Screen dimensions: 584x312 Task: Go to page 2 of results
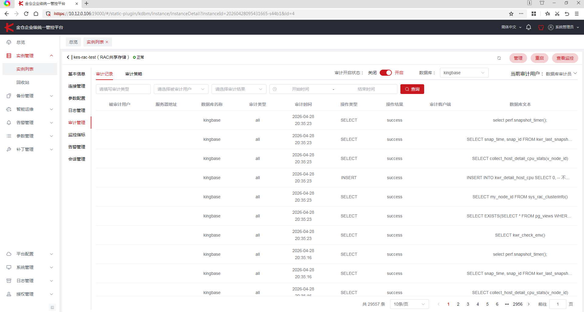458,304
